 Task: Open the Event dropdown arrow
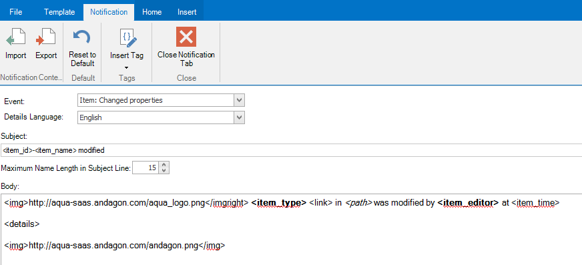(x=240, y=100)
